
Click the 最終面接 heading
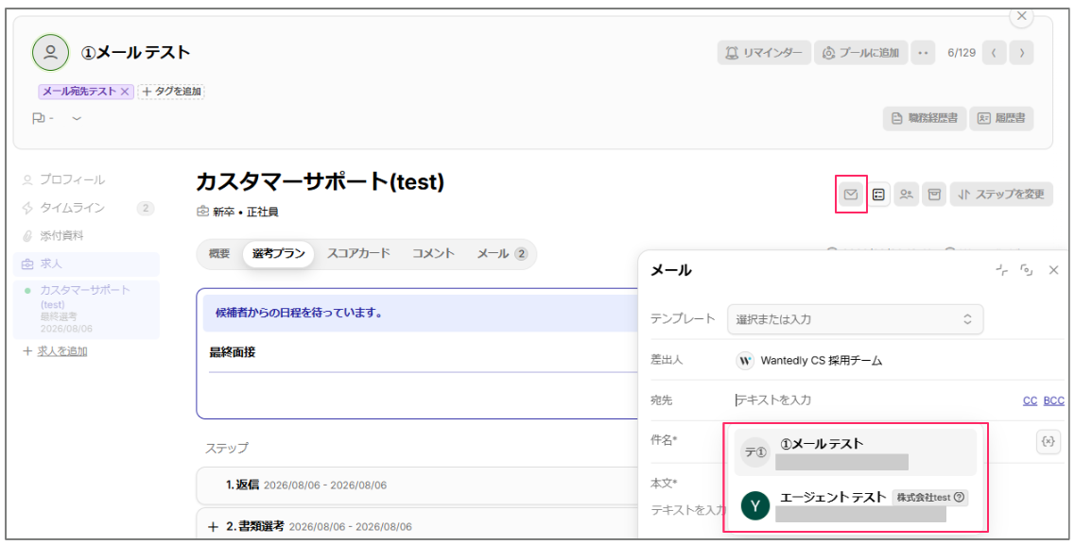click(233, 352)
